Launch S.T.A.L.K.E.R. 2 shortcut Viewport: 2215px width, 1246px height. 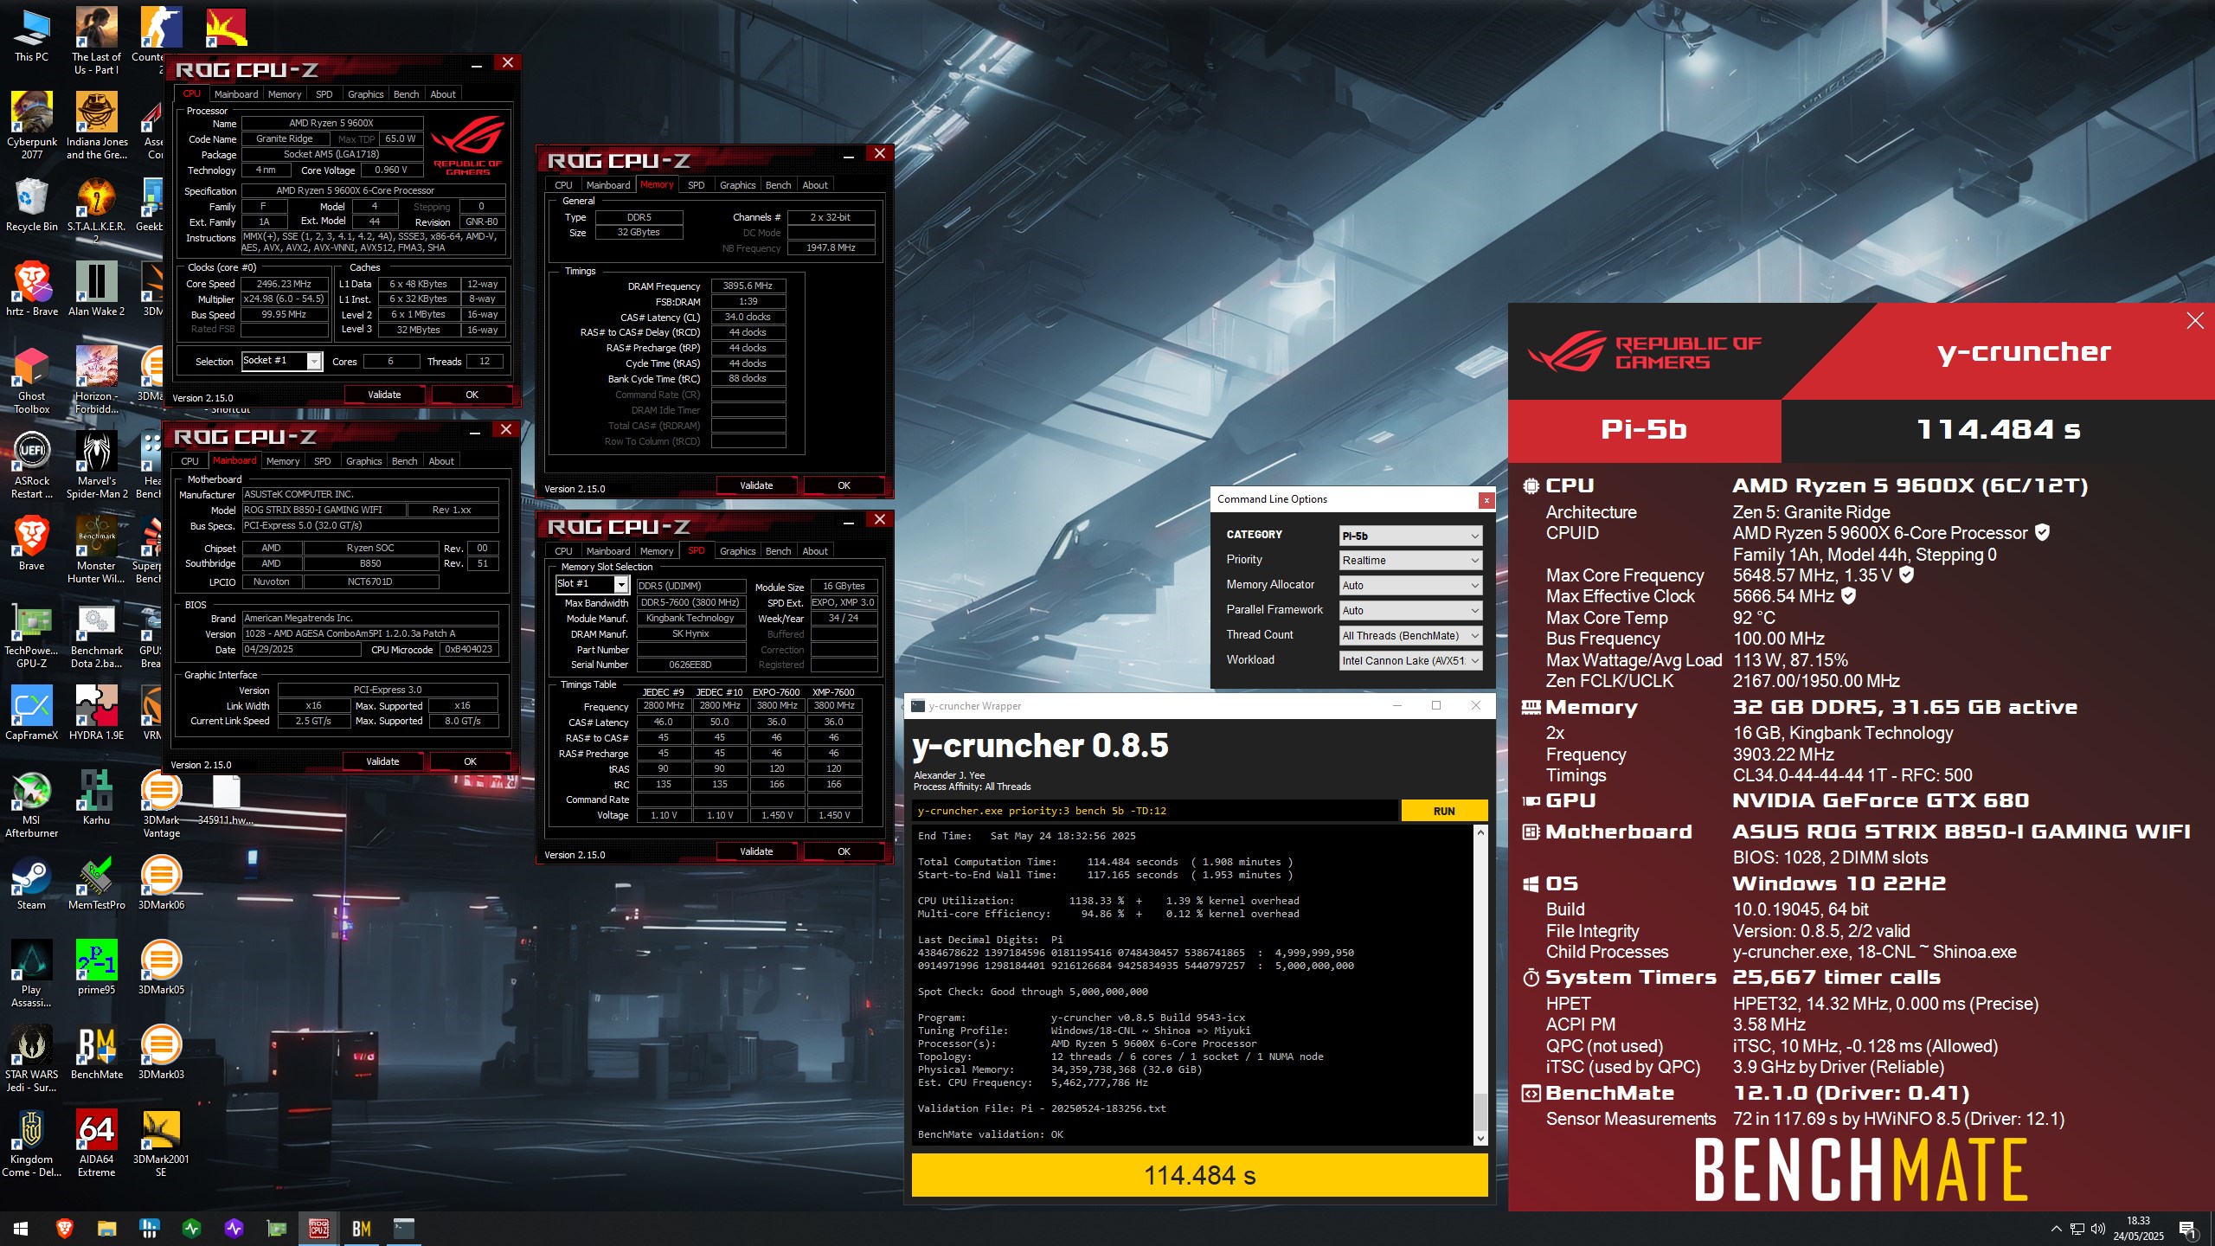point(96,209)
